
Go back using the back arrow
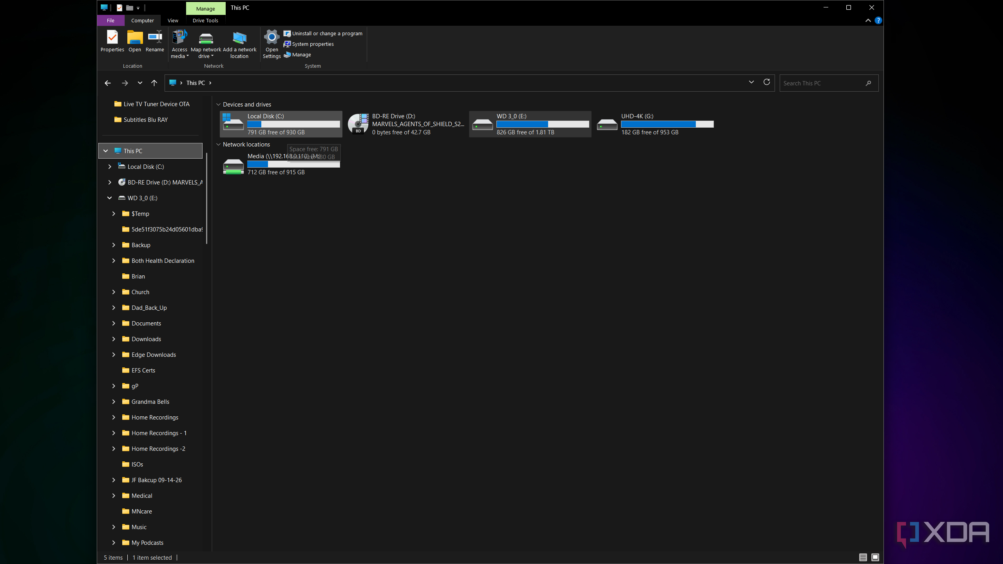pos(108,83)
